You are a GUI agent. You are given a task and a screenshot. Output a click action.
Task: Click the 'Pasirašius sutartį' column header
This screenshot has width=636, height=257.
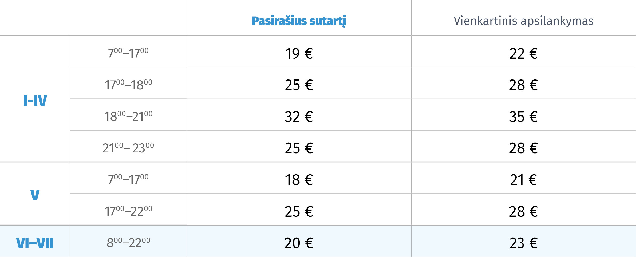click(299, 21)
